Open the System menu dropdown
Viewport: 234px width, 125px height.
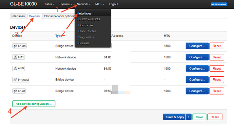tap(66, 4)
